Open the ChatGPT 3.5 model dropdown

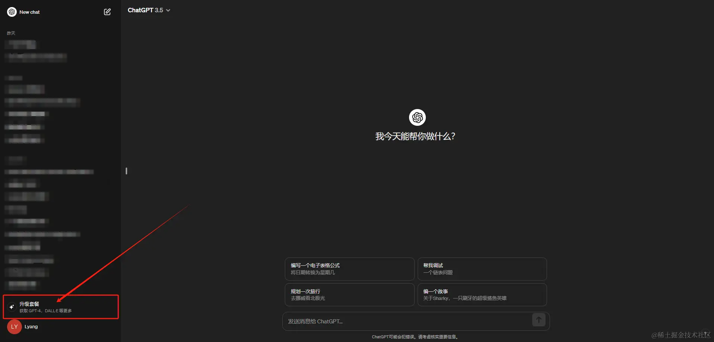(149, 10)
